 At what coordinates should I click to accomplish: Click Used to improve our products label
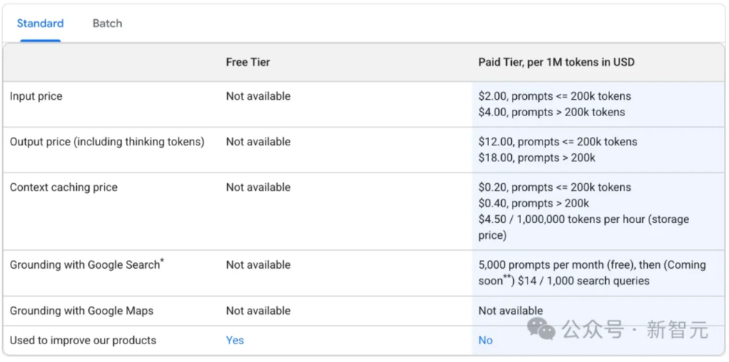(x=83, y=341)
